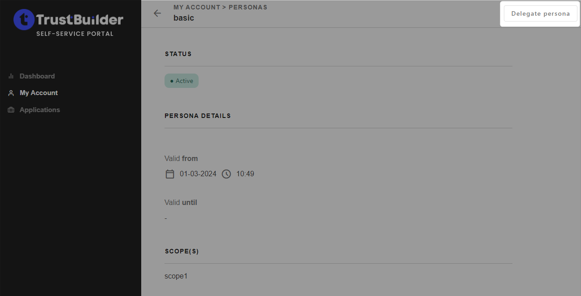Click the Self-Service Portal subtitle text
The width and height of the screenshot is (581, 296).
75,34
